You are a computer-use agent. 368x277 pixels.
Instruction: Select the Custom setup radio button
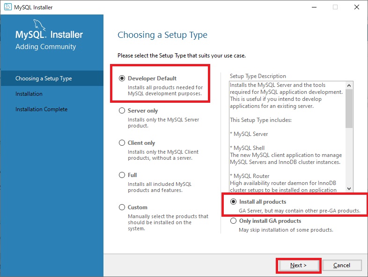point(122,207)
